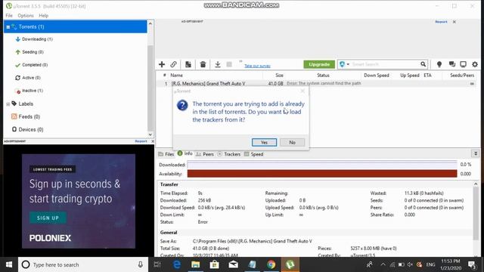
Task: Switch to the Peers tab
Action: 205,154
